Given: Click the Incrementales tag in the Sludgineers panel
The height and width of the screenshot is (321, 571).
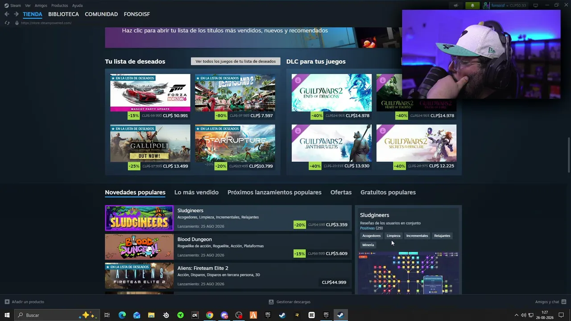Looking at the screenshot, I should pos(417,236).
